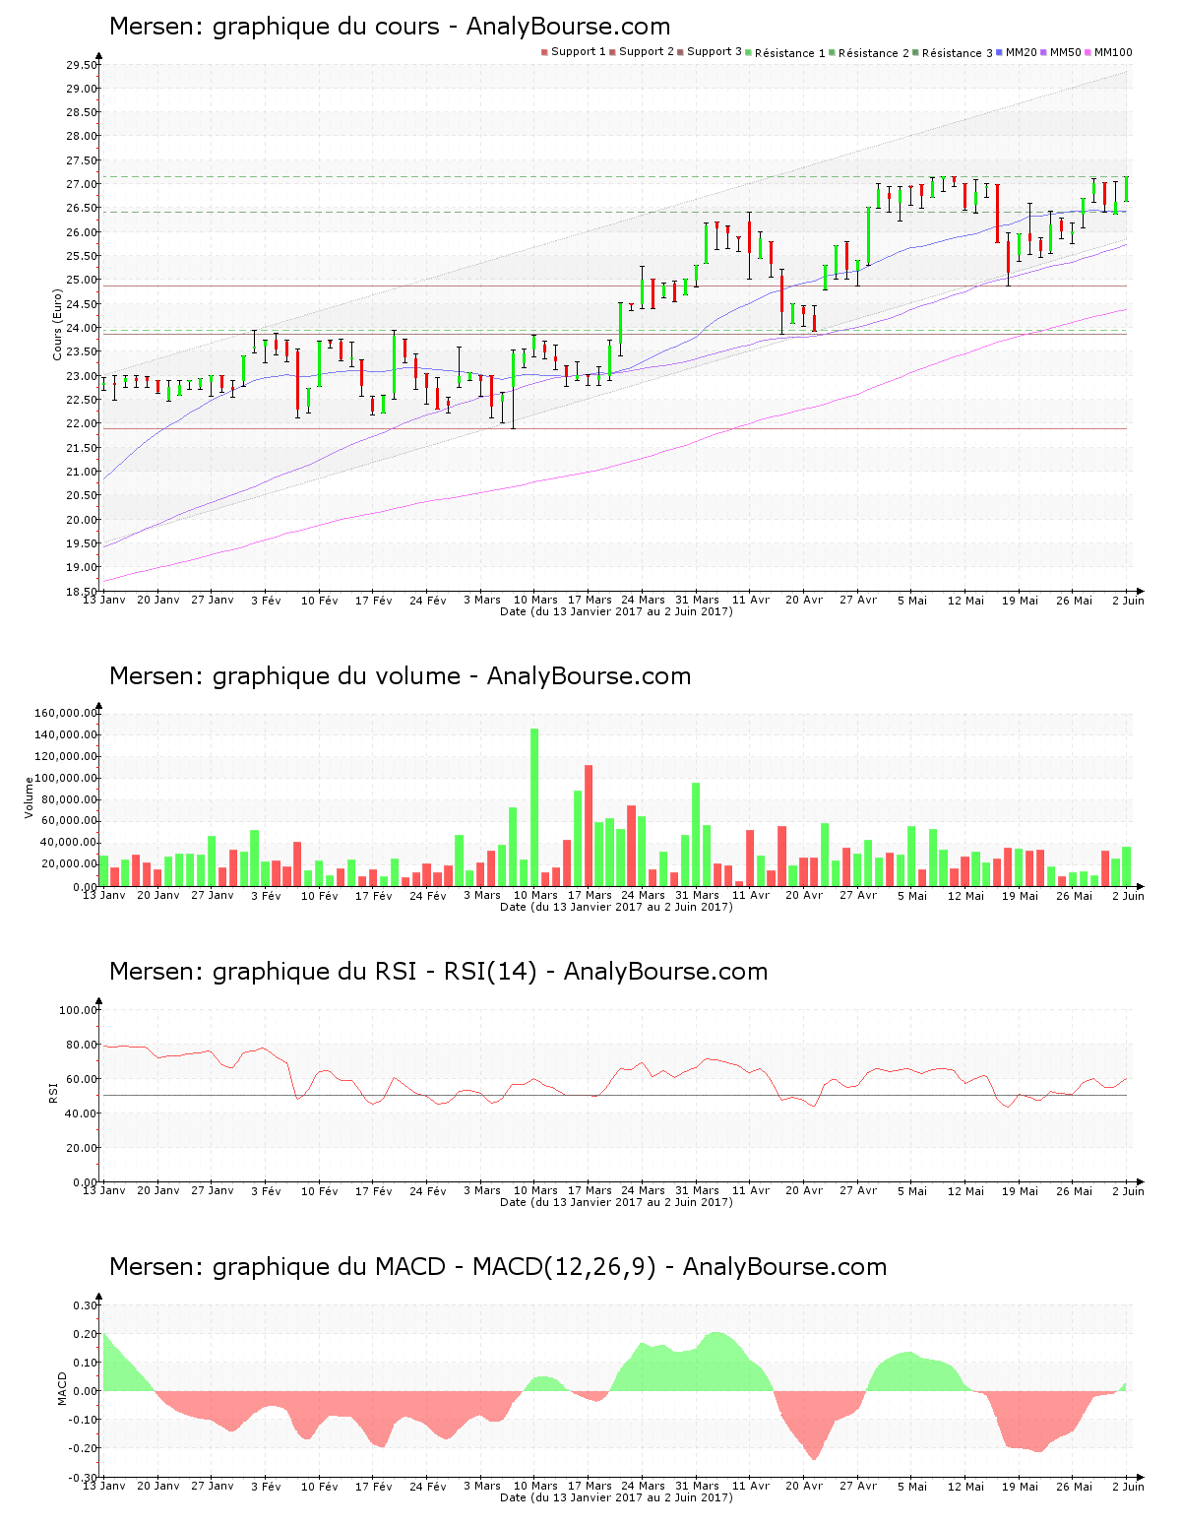The image size is (1181, 1526).
Task: Click the 25.00 value on price axis
Action: click(x=82, y=280)
